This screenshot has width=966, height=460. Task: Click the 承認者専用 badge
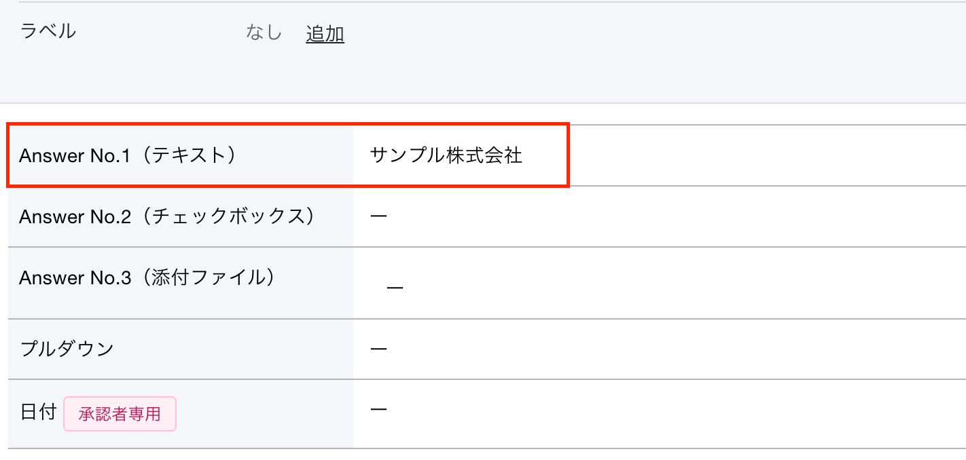[x=120, y=414]
